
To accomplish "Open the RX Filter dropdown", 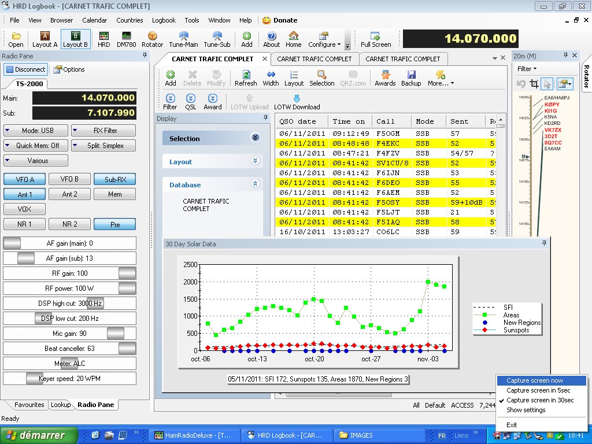I will click(103, 131).
